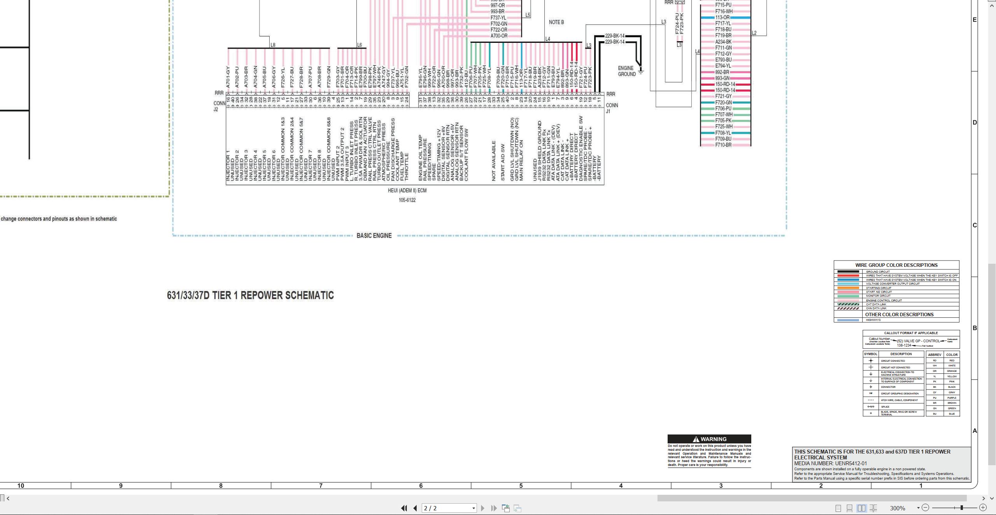Viewport: 996px width, 515px height.
Task: Click the horizontal scrollbar left arrow
Action: pyautogui.click(x=8, y=498)
